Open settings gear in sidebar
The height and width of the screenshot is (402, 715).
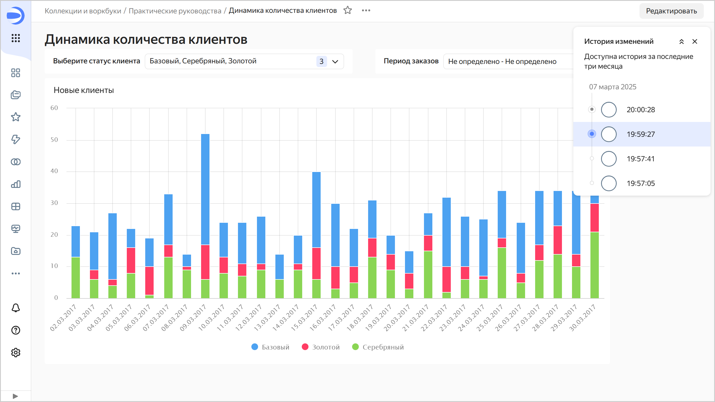16,353
